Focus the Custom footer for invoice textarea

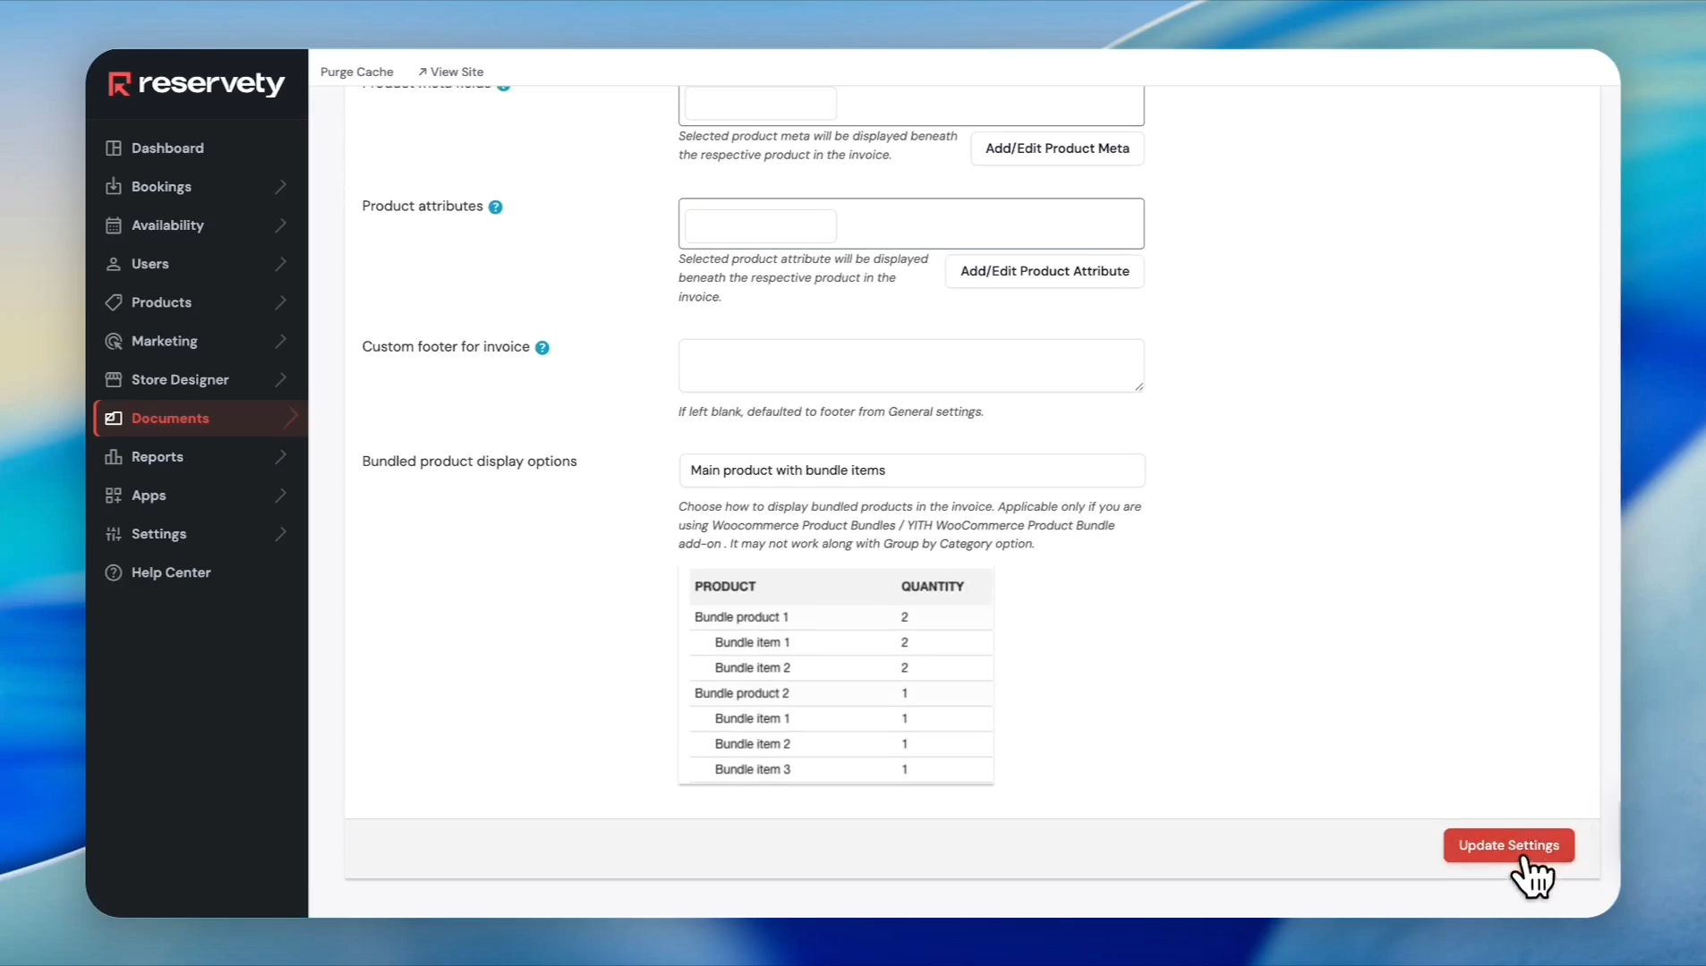tap(910, 365)
